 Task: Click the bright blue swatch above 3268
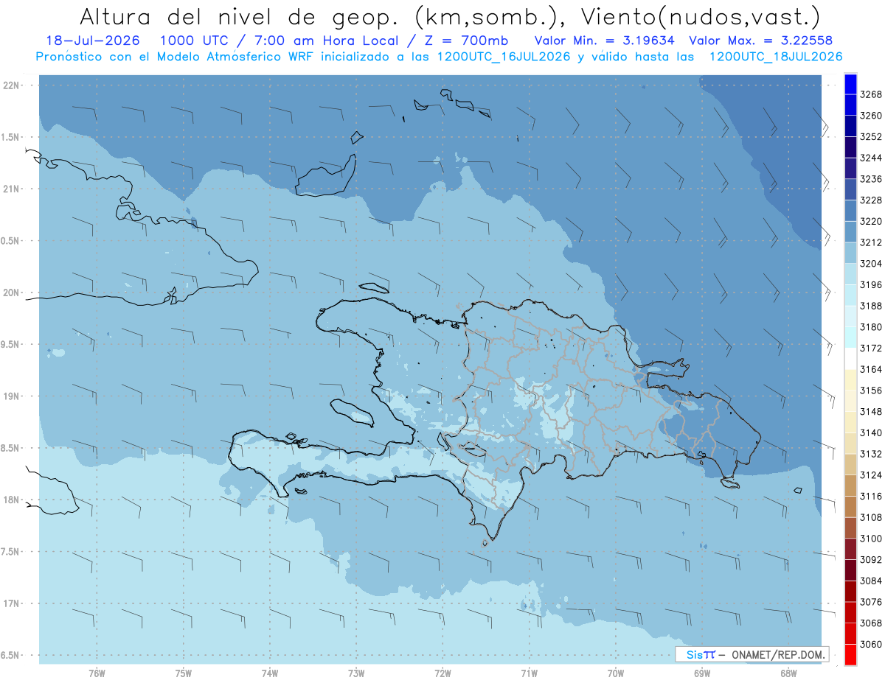coord(850,84)
